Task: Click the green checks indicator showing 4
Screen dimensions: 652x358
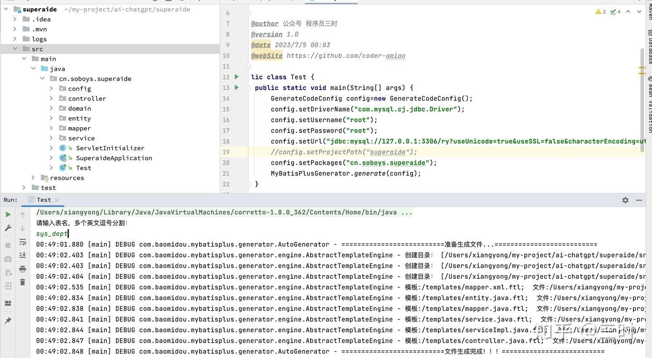Action: [614, 12]
